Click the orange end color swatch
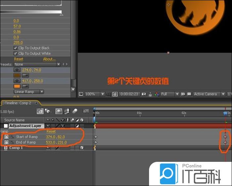Viewport: 232px width, 186px height. pyautogui.click(x=17, y=86)
